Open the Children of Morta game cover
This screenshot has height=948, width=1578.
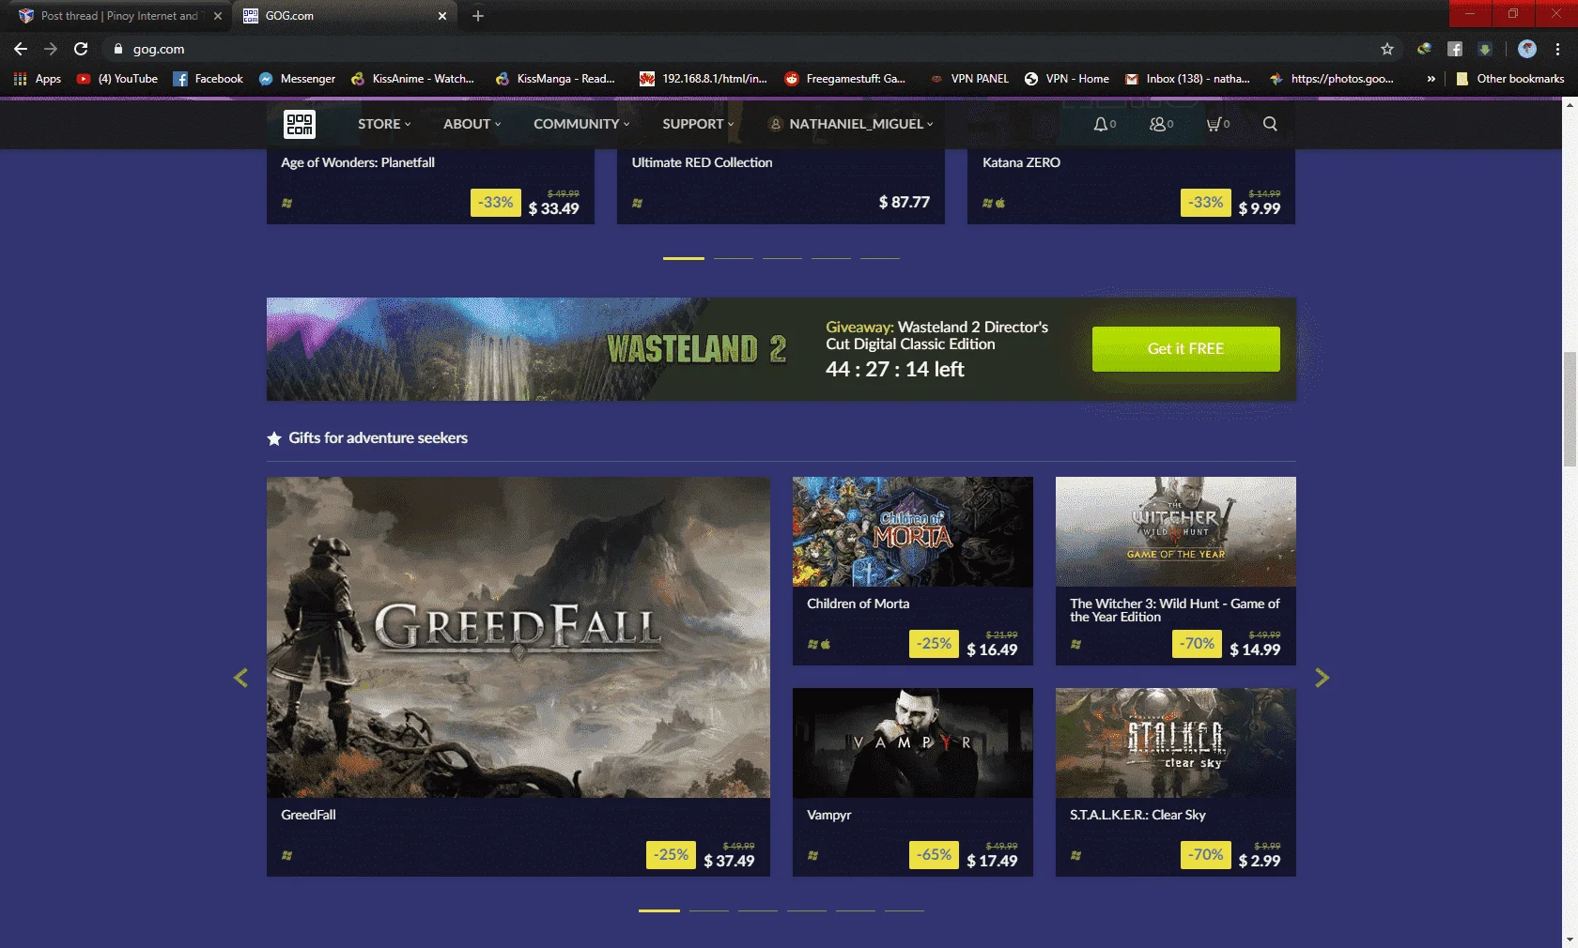[913, 531]
